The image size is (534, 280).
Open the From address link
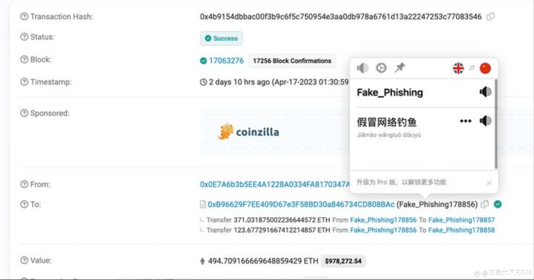point(275,184)
